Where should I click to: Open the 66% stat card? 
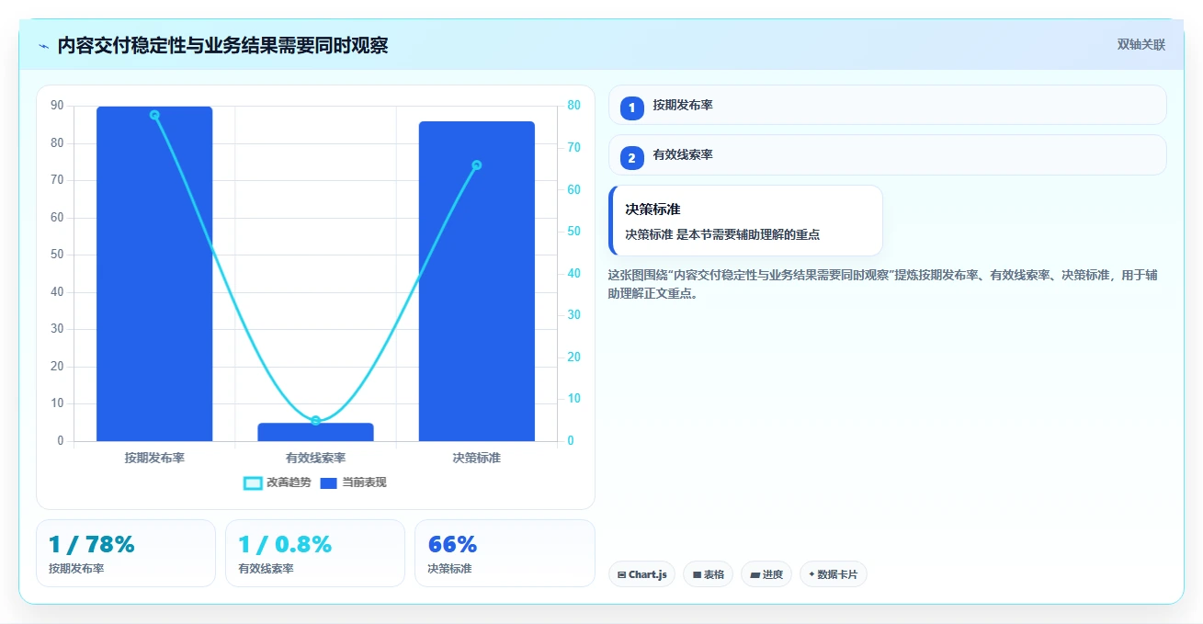(x=505, y=553)
